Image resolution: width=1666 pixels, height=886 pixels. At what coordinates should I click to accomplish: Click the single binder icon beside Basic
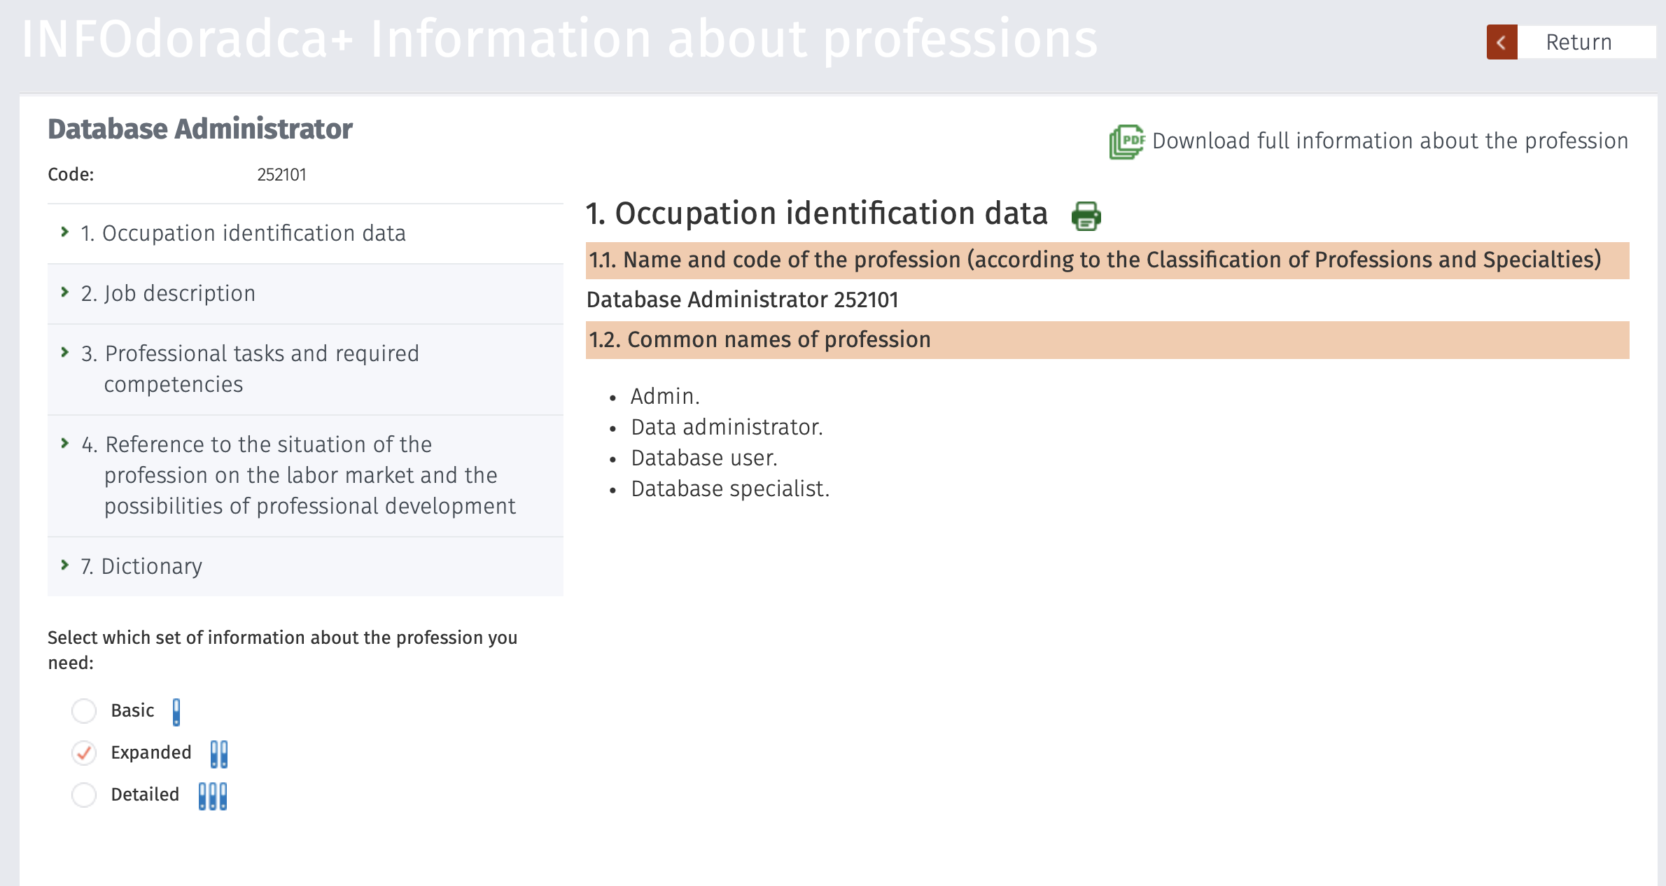[x=176, y=712]
